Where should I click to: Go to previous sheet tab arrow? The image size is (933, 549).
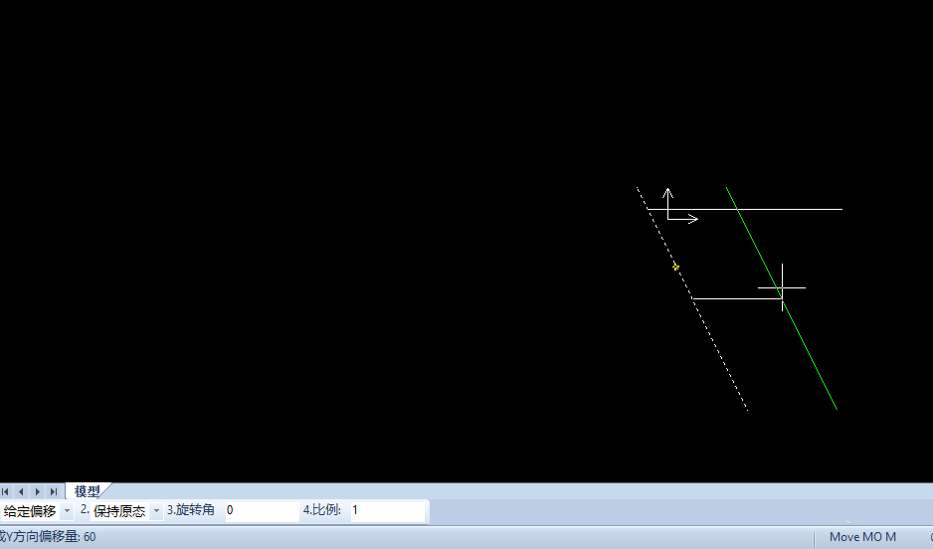[22, 492]
